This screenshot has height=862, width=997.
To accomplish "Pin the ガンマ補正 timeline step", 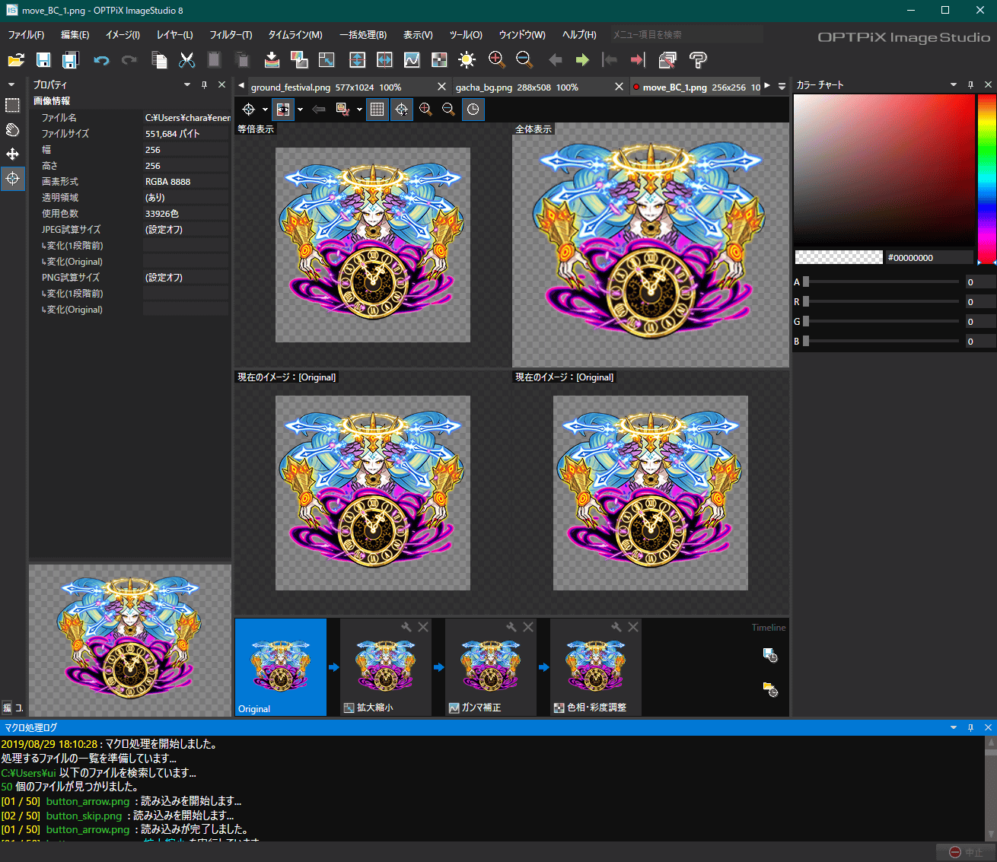I will (511, 627).
